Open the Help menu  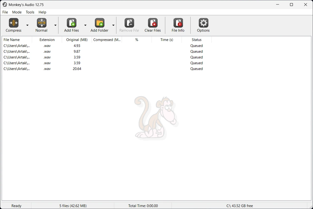coord(42,12)
